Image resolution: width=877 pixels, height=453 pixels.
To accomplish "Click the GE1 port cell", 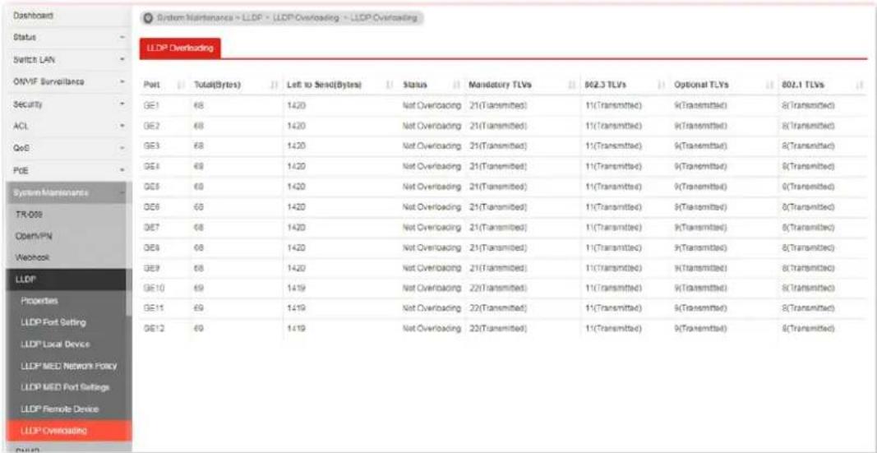I will [150, 106].
